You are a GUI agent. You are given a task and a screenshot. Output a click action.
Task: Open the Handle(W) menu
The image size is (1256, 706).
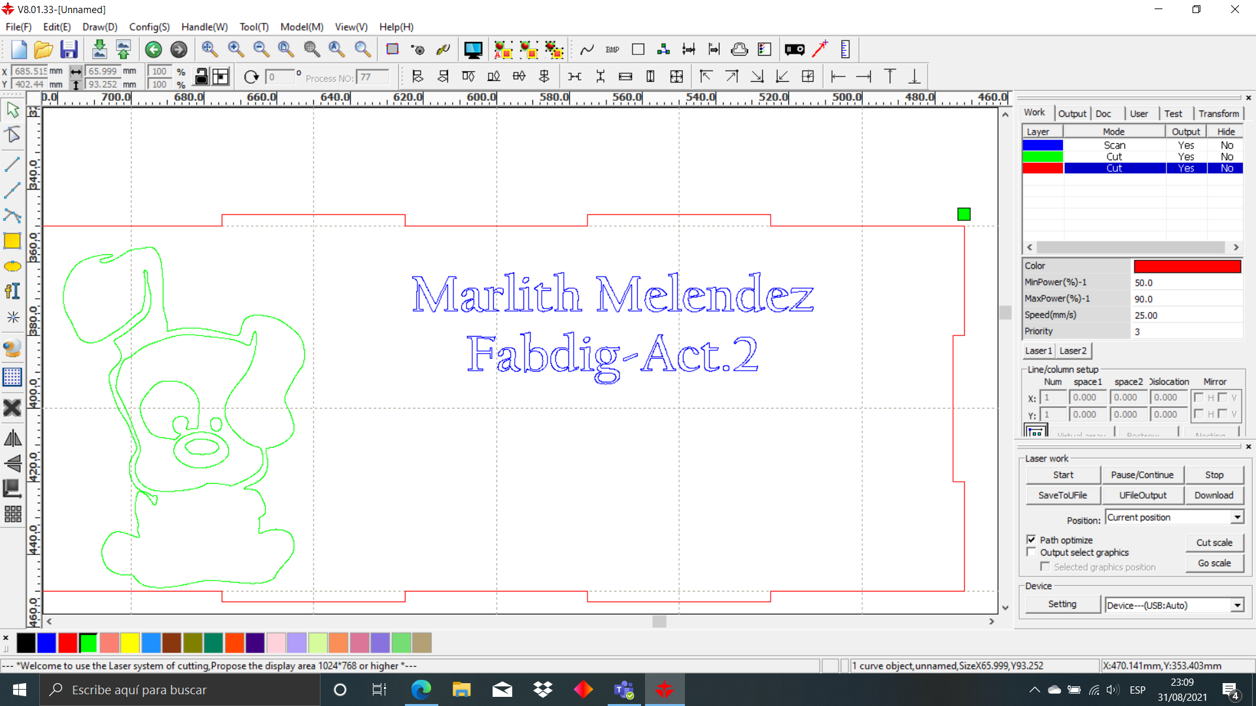coord(204,27)
